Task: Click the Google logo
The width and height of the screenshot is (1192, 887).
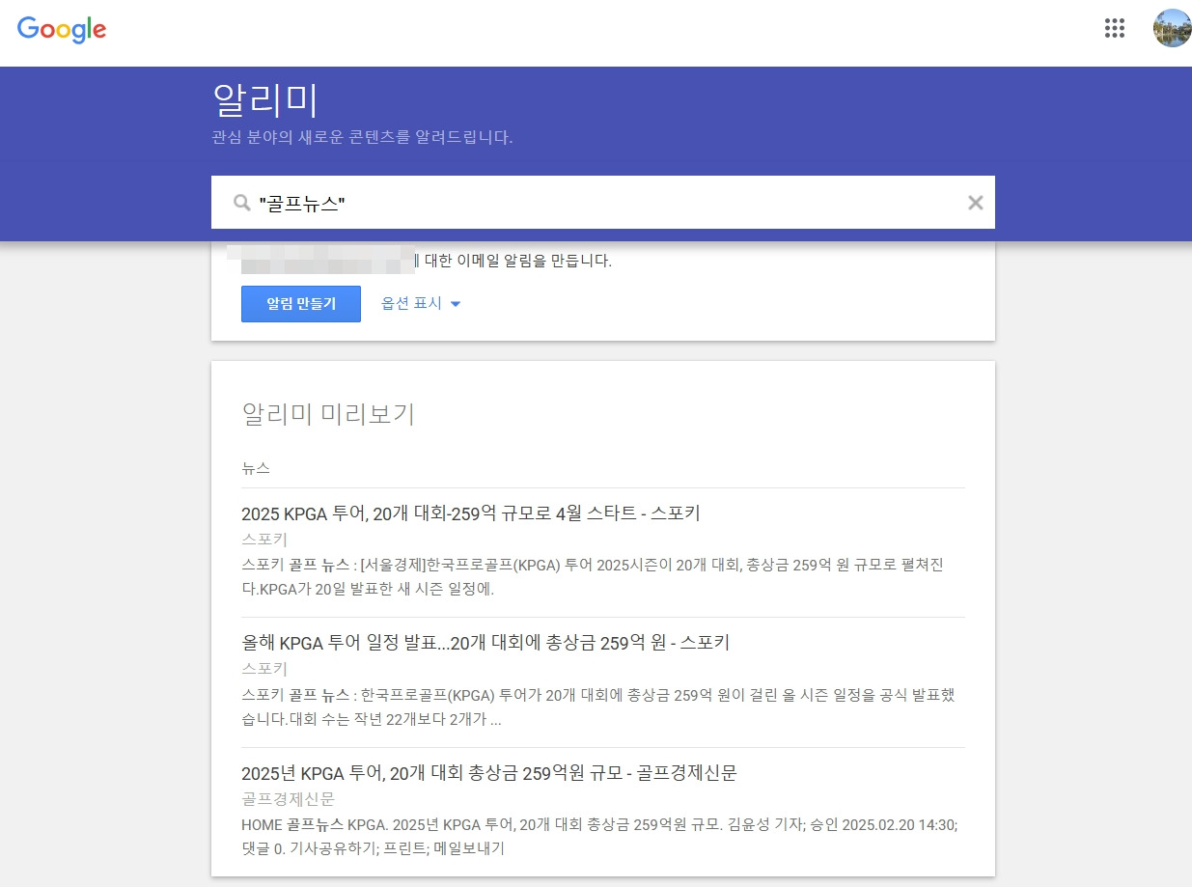Action: tap(62, 30)
